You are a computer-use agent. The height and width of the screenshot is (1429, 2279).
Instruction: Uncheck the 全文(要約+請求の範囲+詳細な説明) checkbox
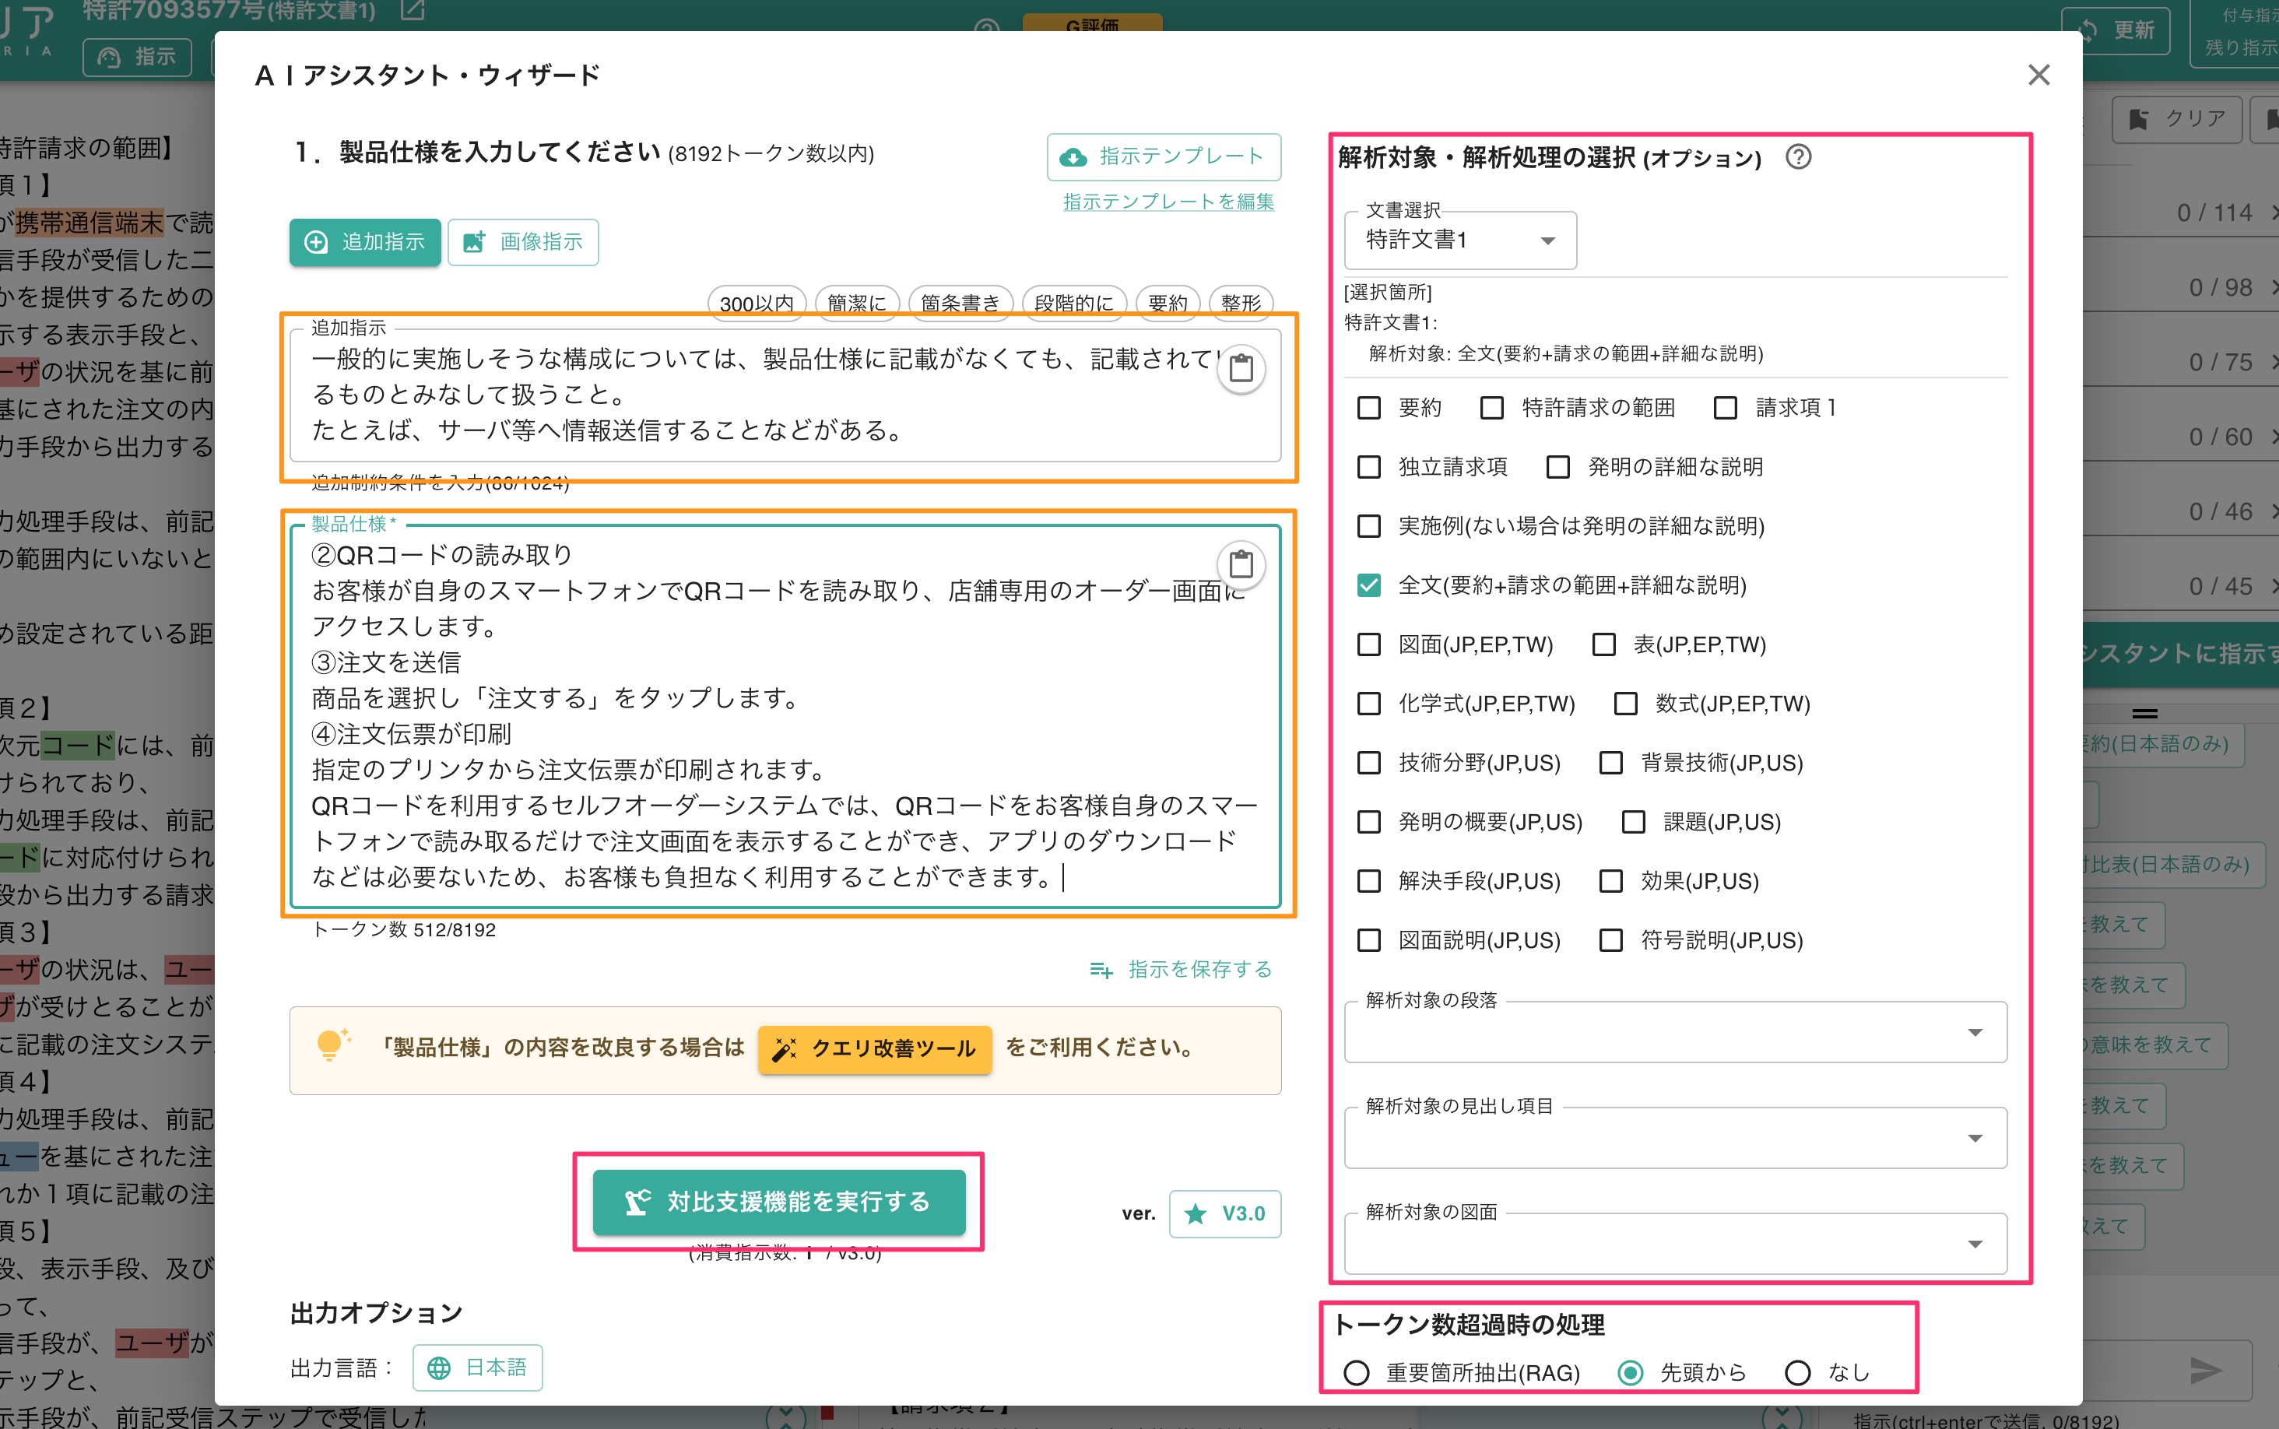(x=1369, y=586)
